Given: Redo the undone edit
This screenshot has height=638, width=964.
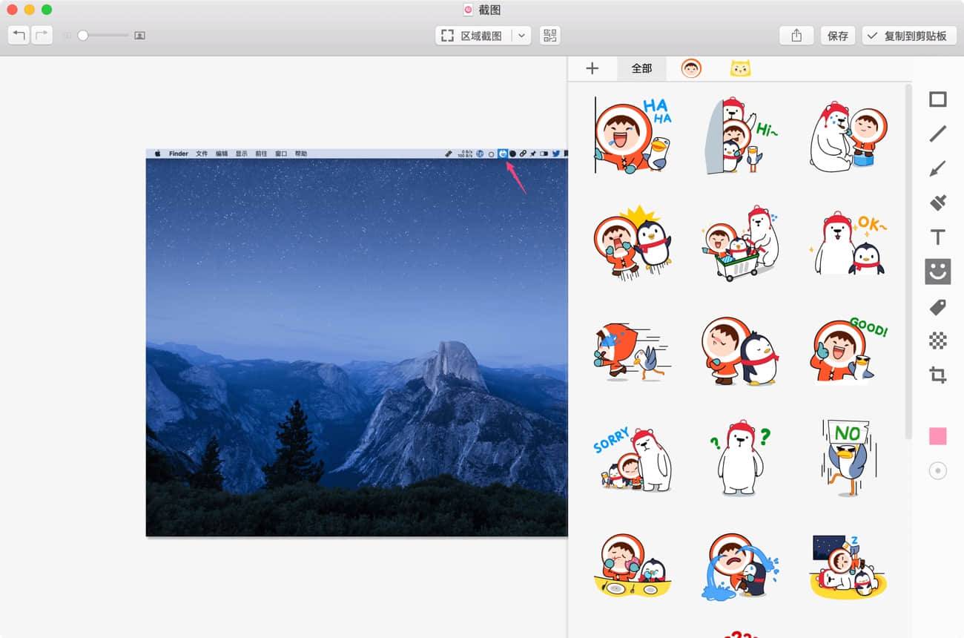Looking at the screenshot, I should (42, 35).
